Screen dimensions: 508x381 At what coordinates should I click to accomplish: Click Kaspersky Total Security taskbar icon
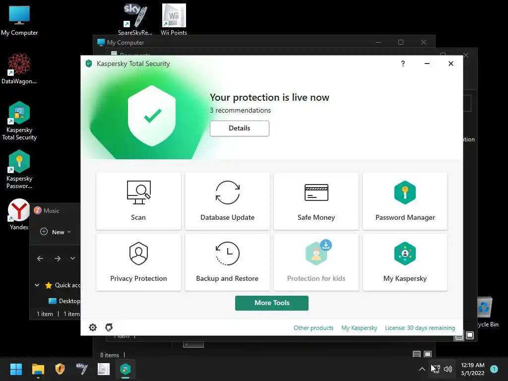(126, 369)
